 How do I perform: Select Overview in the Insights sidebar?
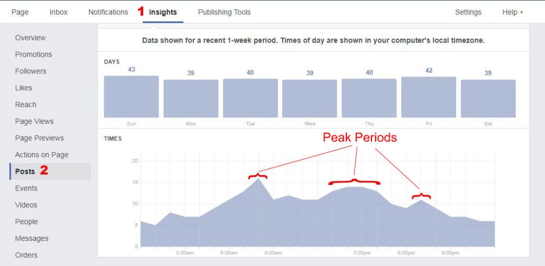click(30, 37)
